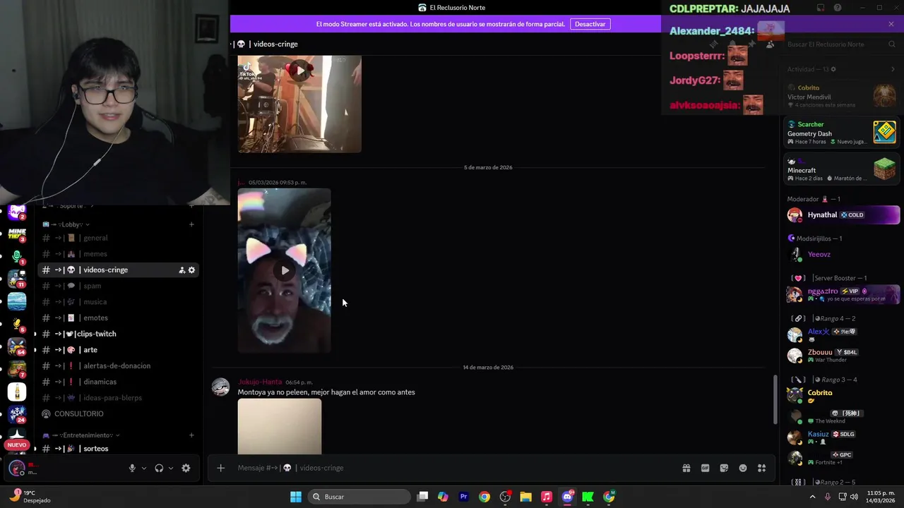Open the Minecraft activity card
This screenshot has width=904, height=508.
tap(842, 169)
